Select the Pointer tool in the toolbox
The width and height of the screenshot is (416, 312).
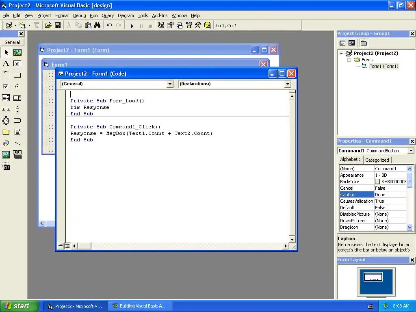point(6,52)
